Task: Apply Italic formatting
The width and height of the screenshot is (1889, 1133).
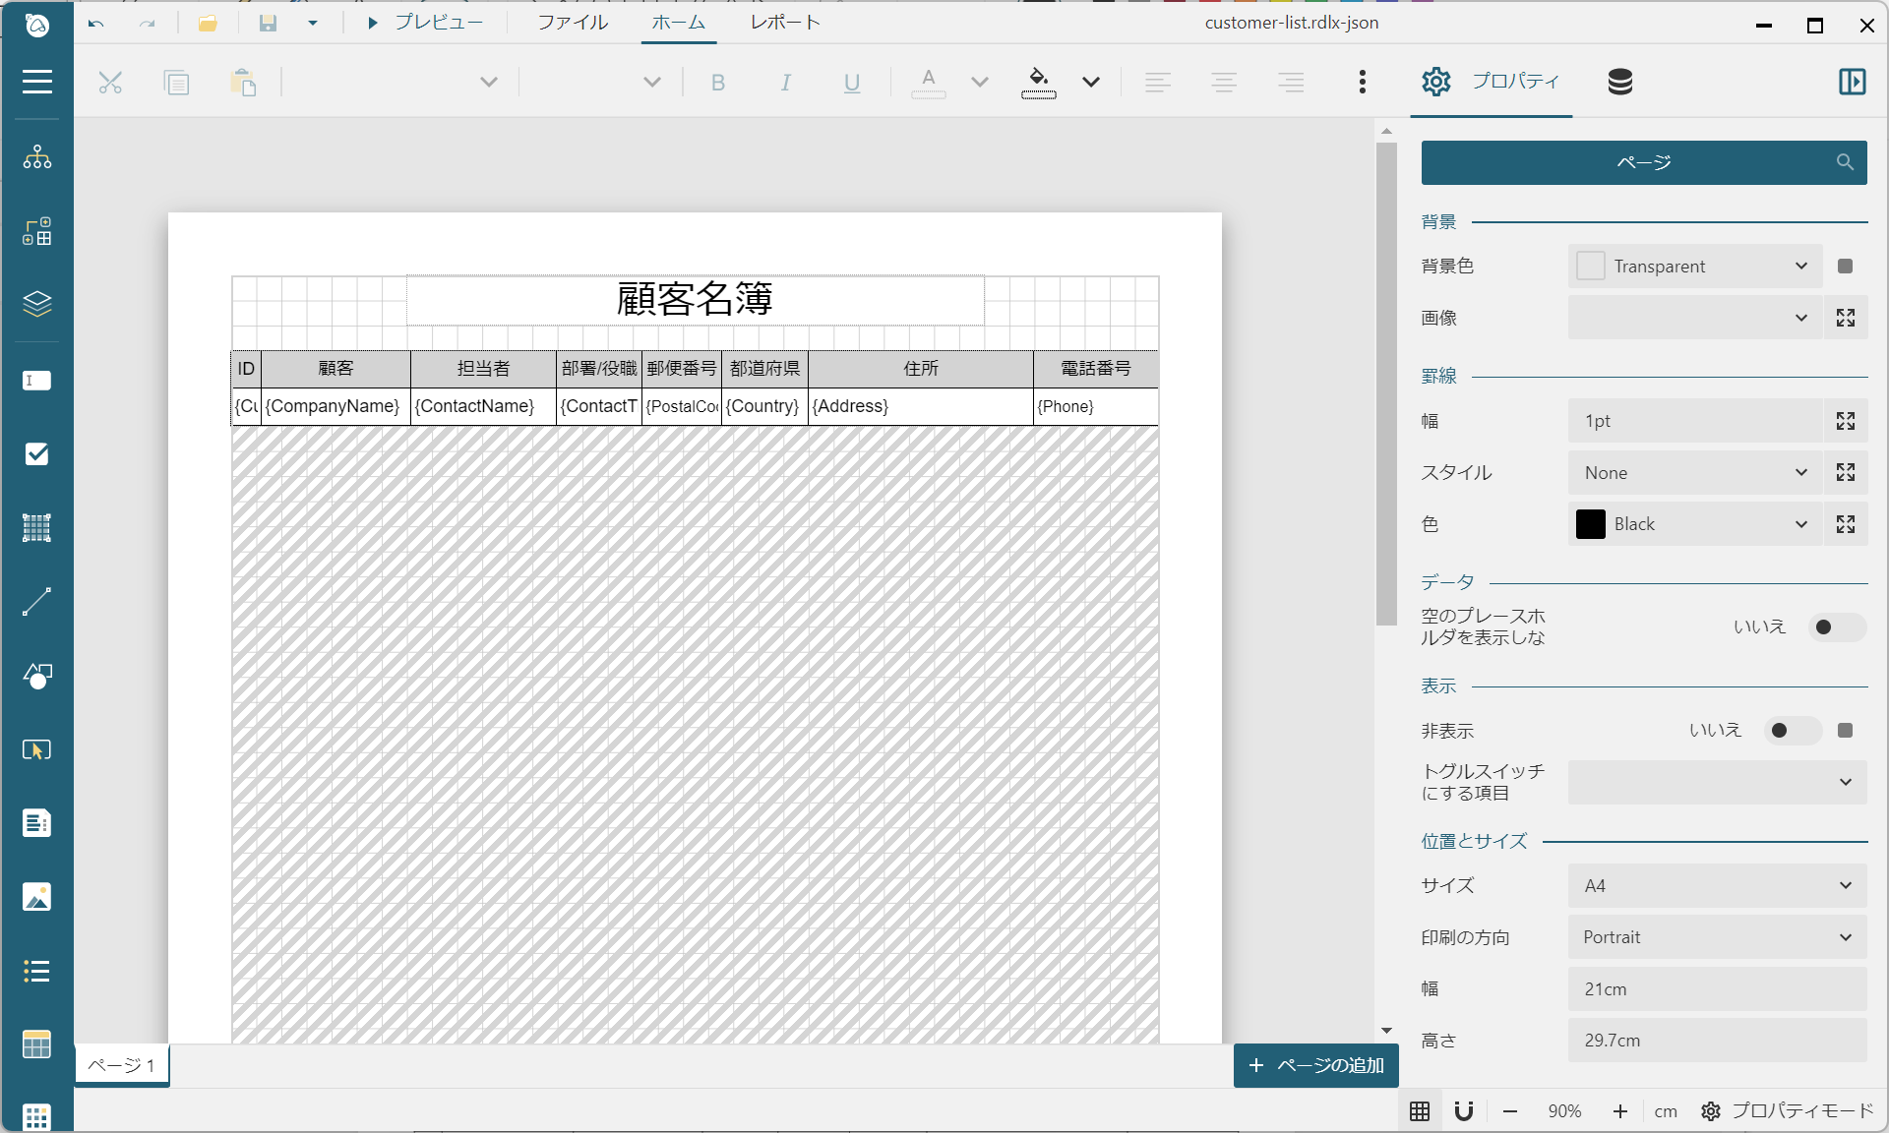Action: (785, 83)
